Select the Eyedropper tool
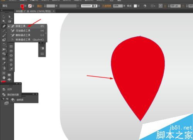 click(4, 63)
